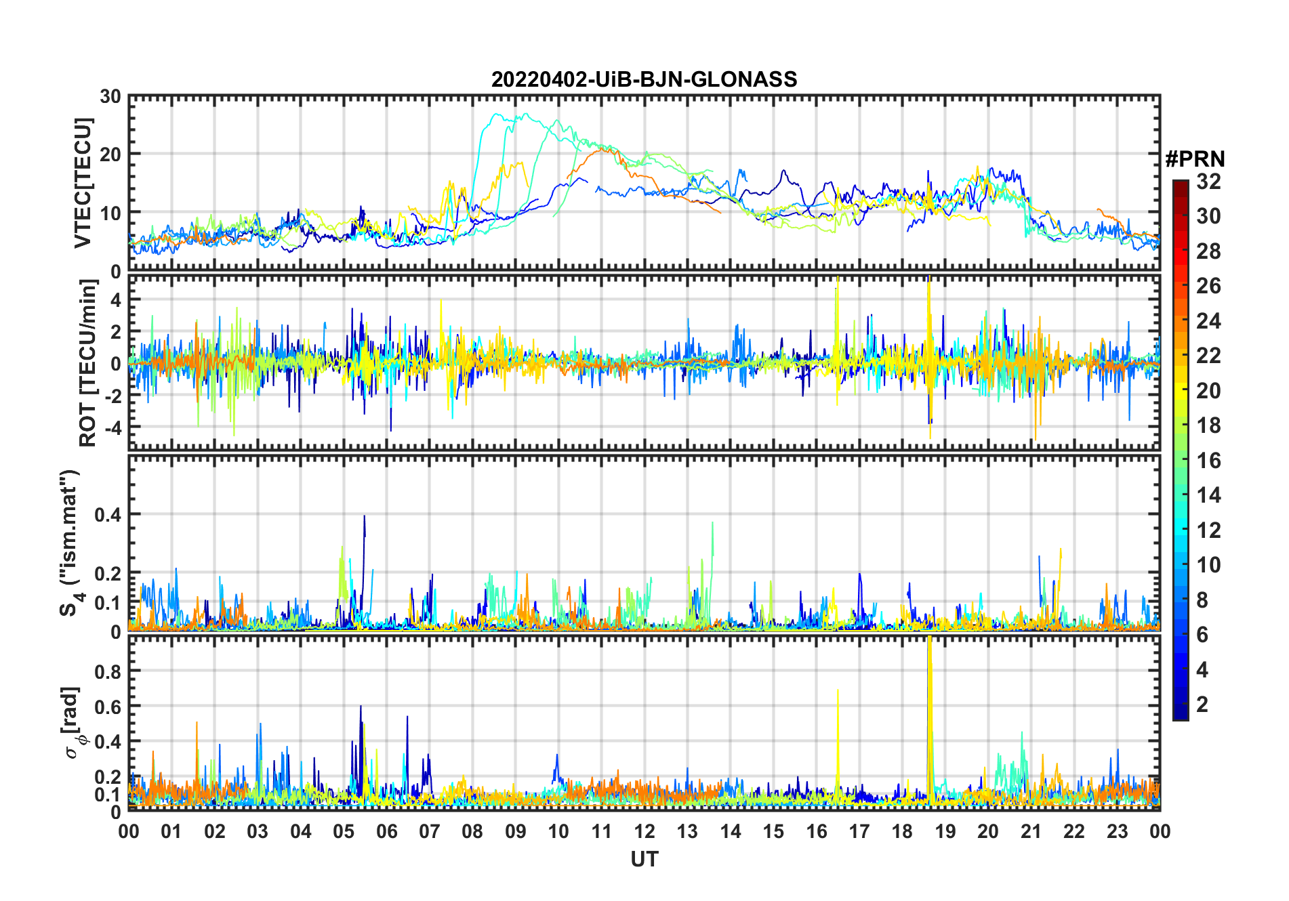Viewport: 1289px width, 901px height.
Task: Click the UT x-axis label
Action: (644, 859)
